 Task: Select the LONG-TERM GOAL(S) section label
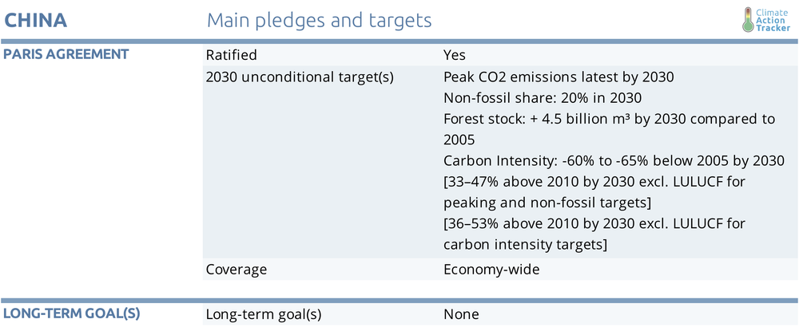click(71, 313)
